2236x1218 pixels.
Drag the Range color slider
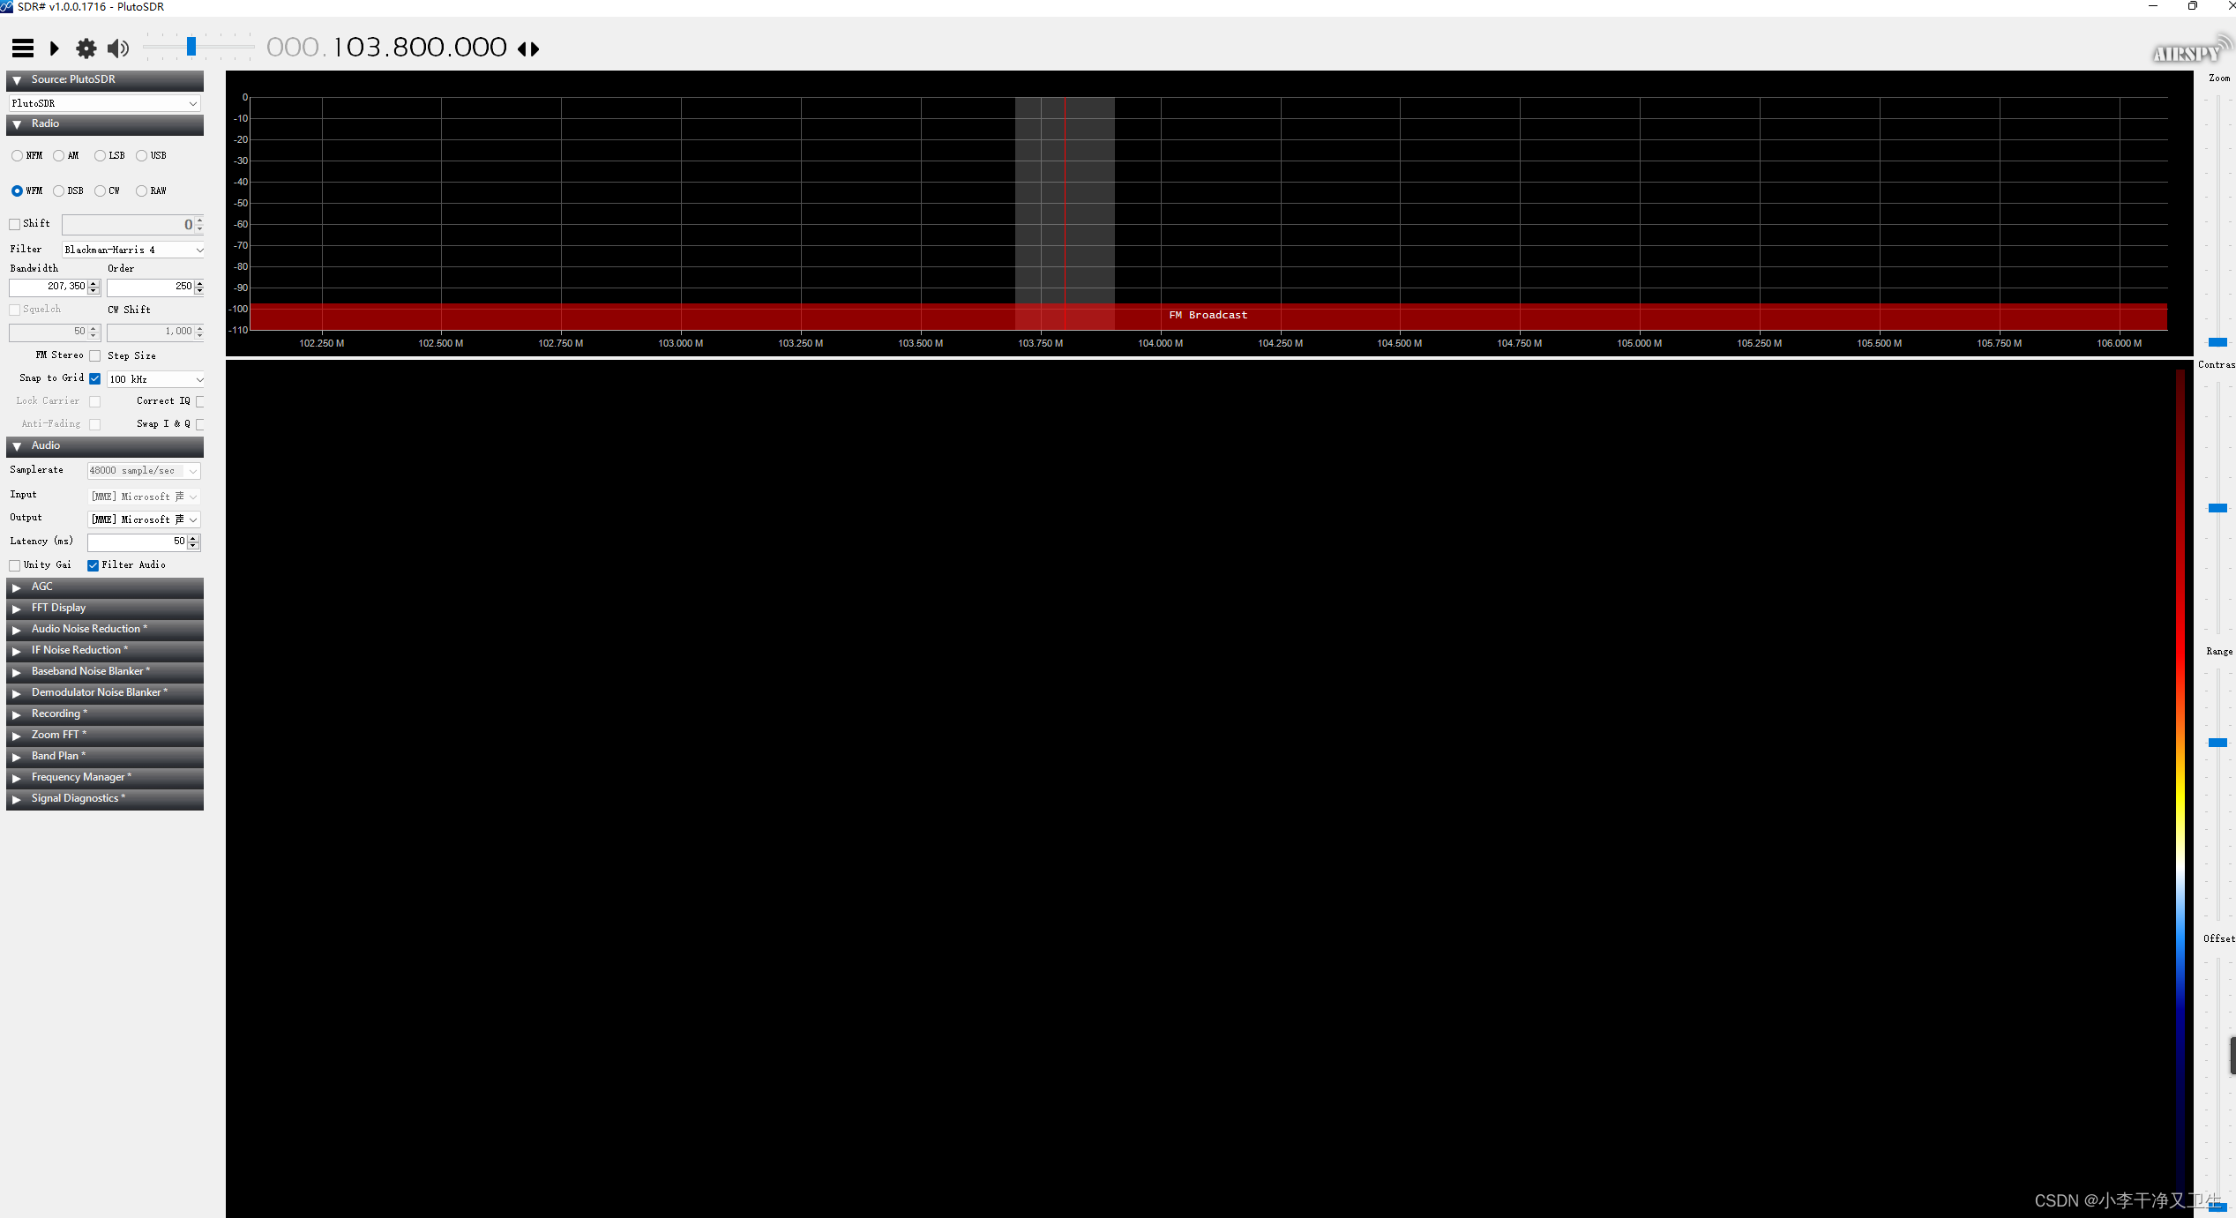(2218, 744)
